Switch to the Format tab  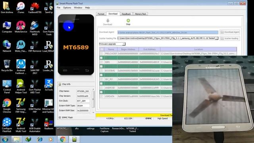click(101, 14)
